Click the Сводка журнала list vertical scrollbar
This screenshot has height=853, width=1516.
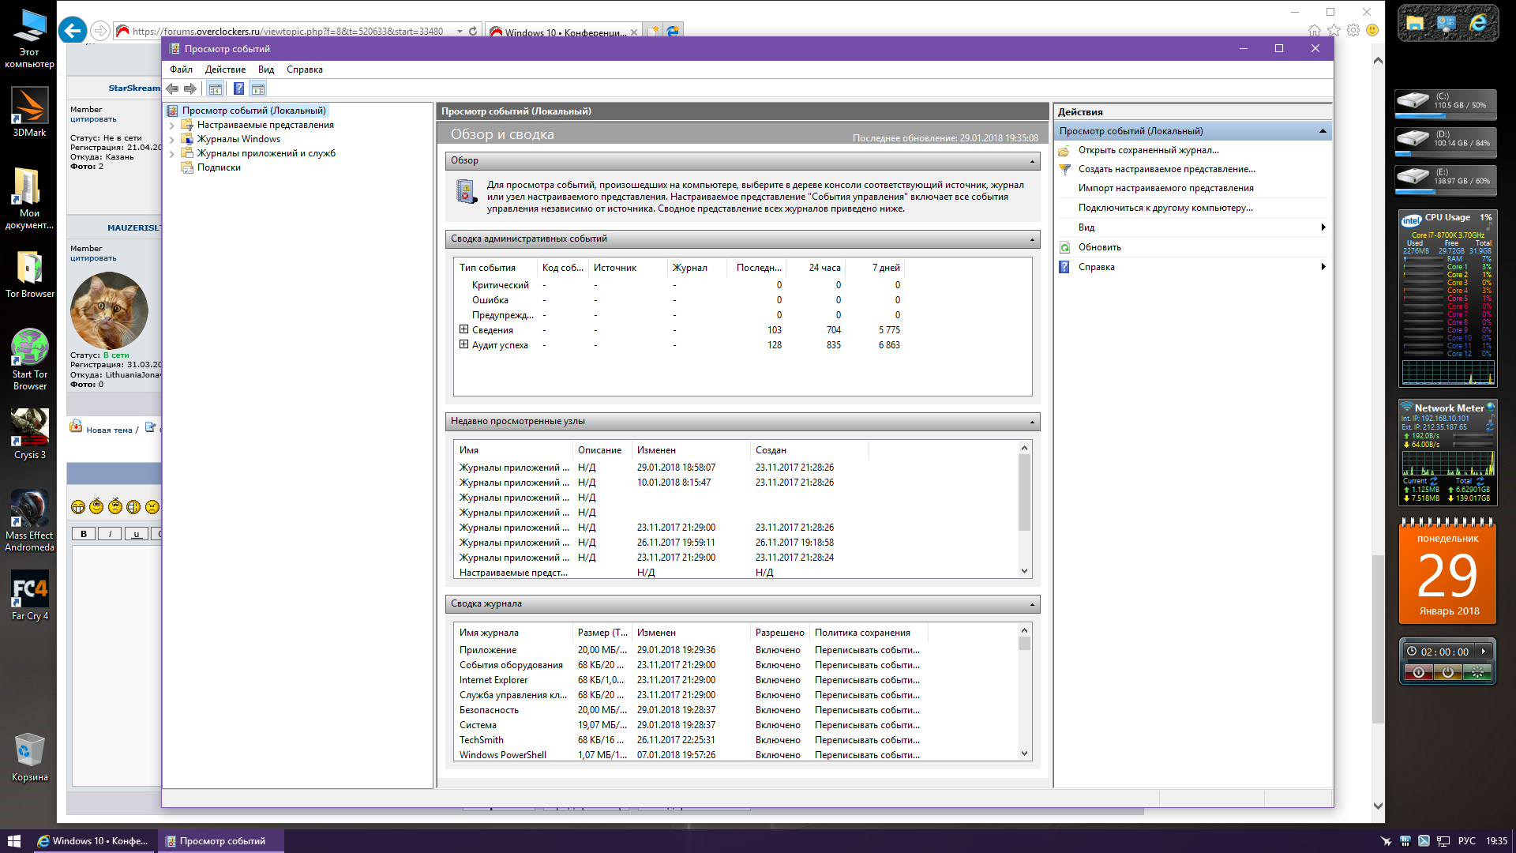tap(1024, 695)
